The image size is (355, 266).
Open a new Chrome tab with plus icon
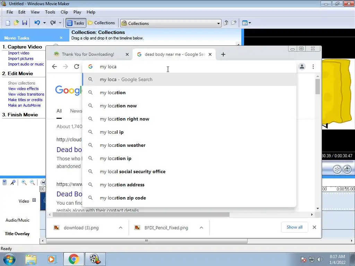(223, 54)
